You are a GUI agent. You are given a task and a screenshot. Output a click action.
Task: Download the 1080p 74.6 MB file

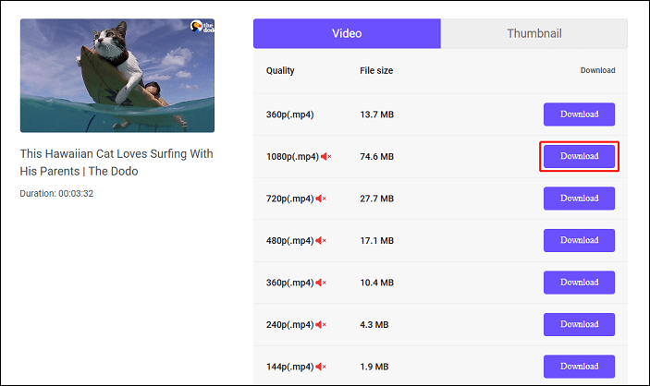(579, 156)
